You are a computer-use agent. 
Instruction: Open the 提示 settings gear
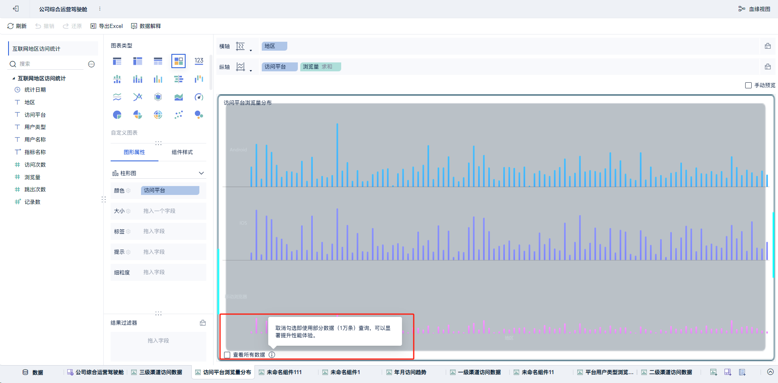128,252
